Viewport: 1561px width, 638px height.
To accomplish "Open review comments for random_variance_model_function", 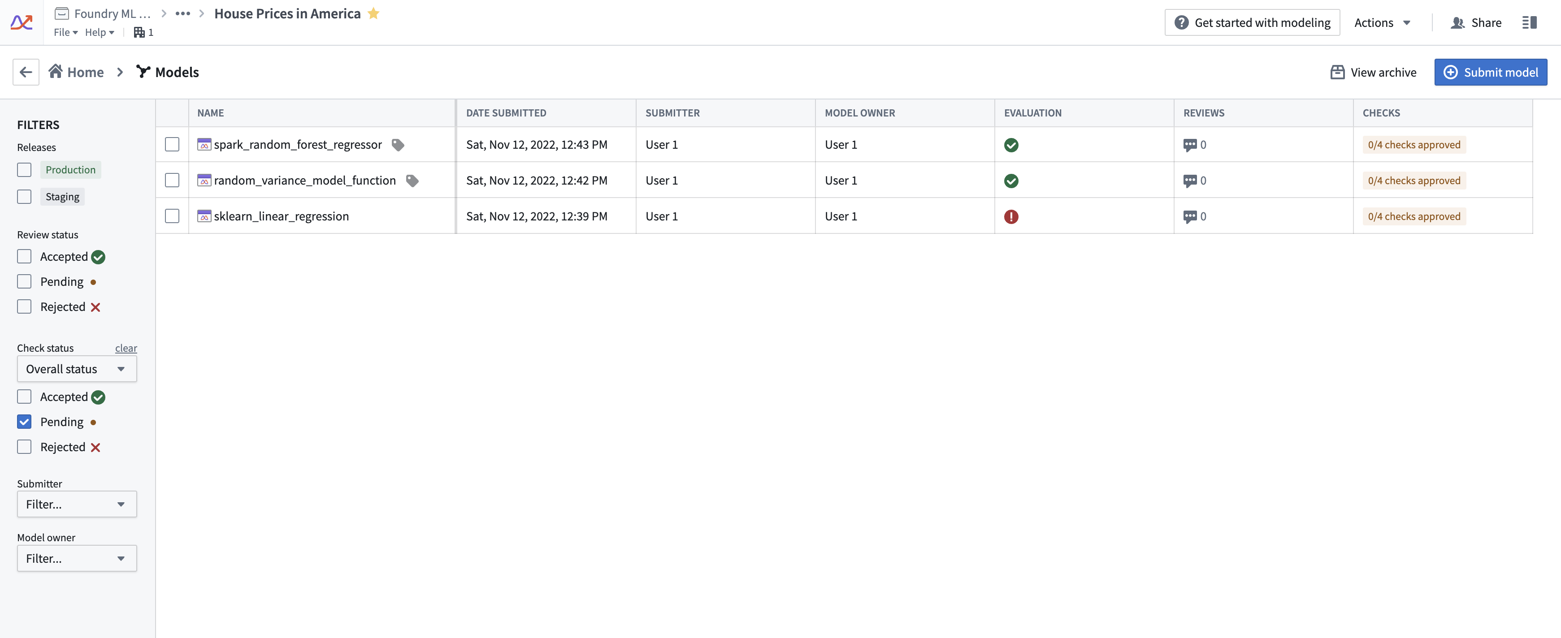I will pyautogui.click(x=1194, y=181).
